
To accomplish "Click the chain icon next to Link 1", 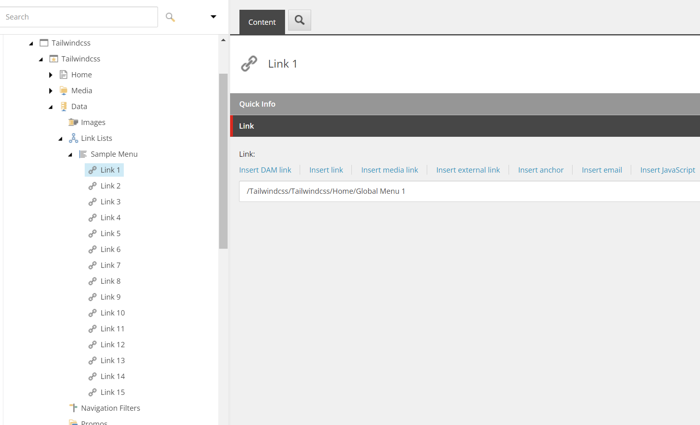I will (x=92, y=170).
